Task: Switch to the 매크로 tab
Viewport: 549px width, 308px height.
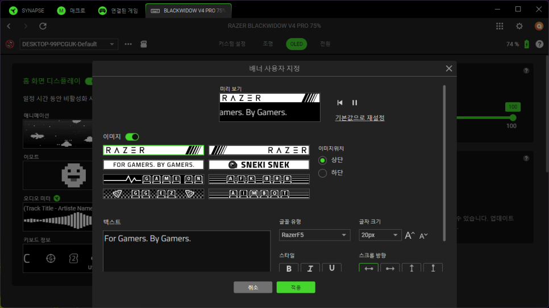Action: 71,10
